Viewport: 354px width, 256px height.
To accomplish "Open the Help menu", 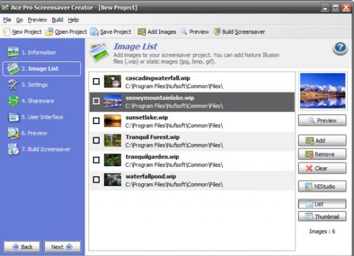I will tap(73, 20).
